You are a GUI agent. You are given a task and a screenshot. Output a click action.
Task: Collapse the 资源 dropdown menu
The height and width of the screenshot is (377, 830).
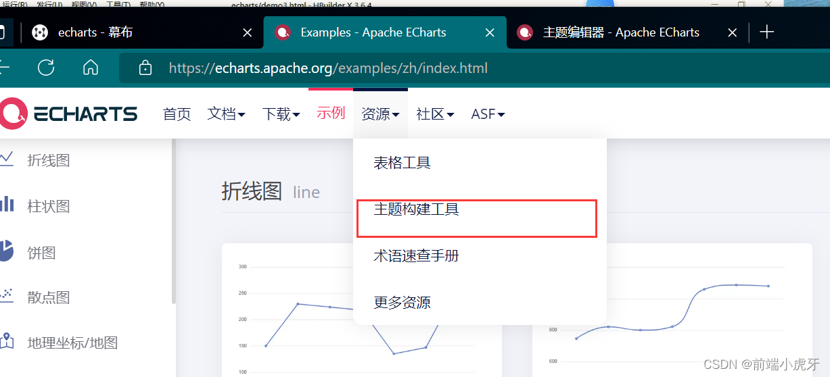(380, 114)
